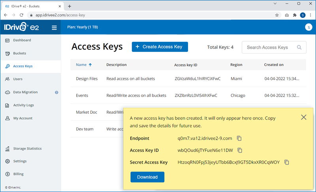Click the Data Migration help icon

[56, 92]
